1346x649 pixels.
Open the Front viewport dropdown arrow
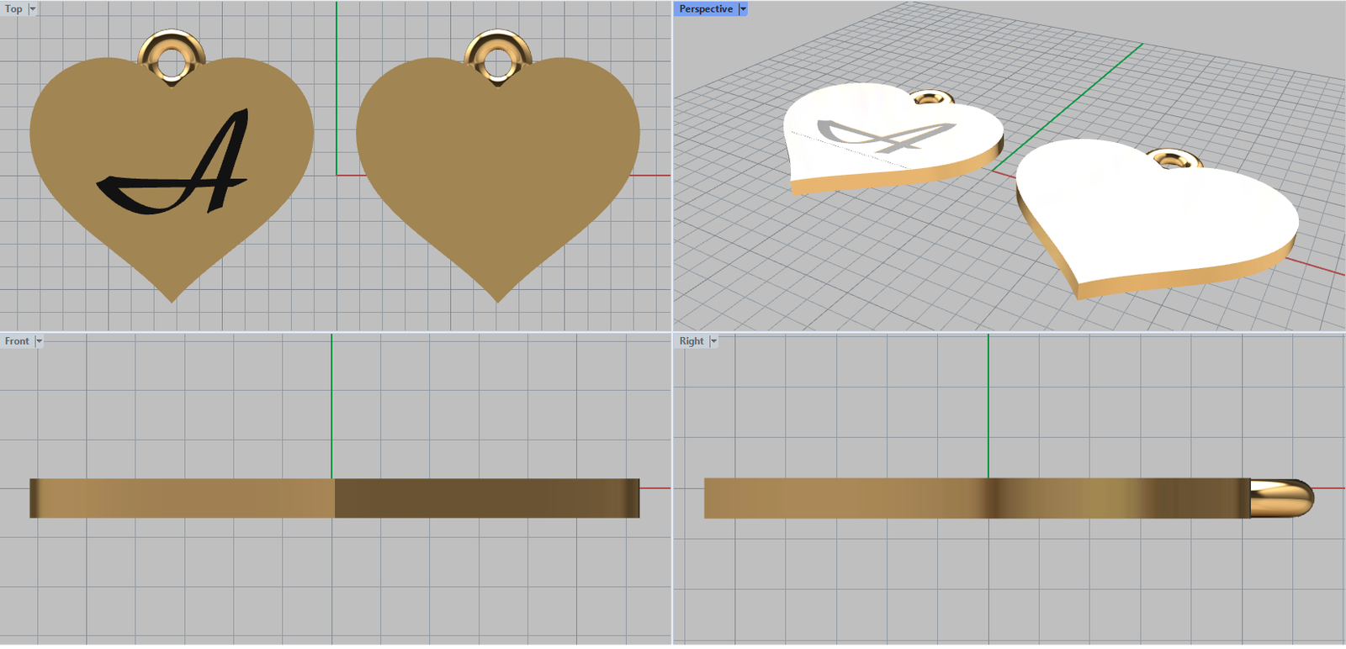click(39, 341)
